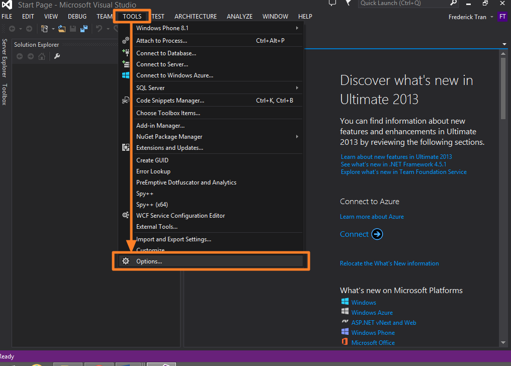
Task: Open the document tab overflow dropdown arrow
Action: tap(504, 44)
